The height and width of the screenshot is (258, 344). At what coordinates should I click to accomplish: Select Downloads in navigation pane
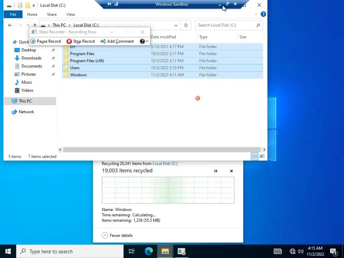pyautogui.click(x=31, y=58)
